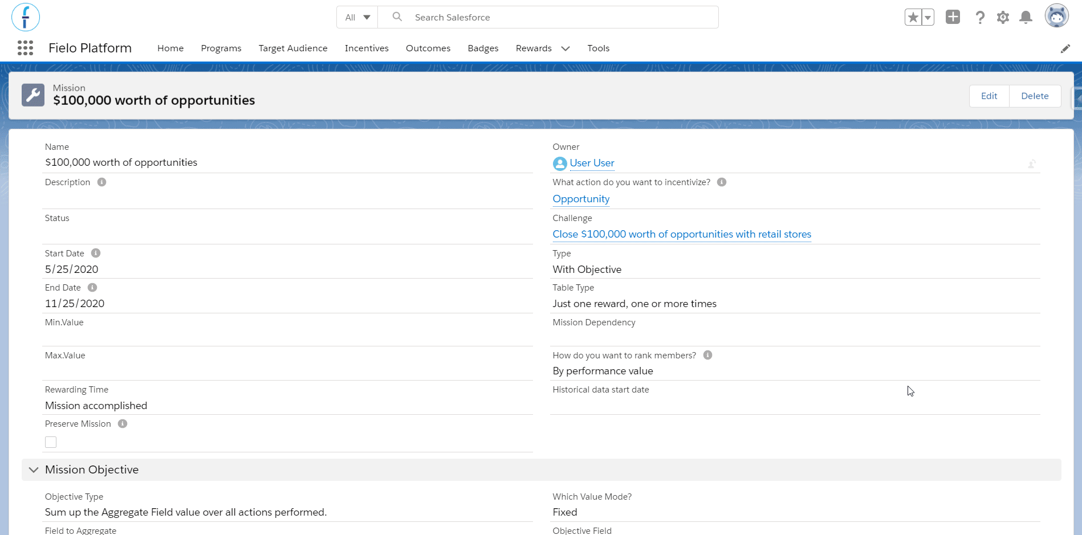This screenshot has width=1082, height=535.
Task: Click the Edit button
Action: pyautogui.click(x=989, y=96)
